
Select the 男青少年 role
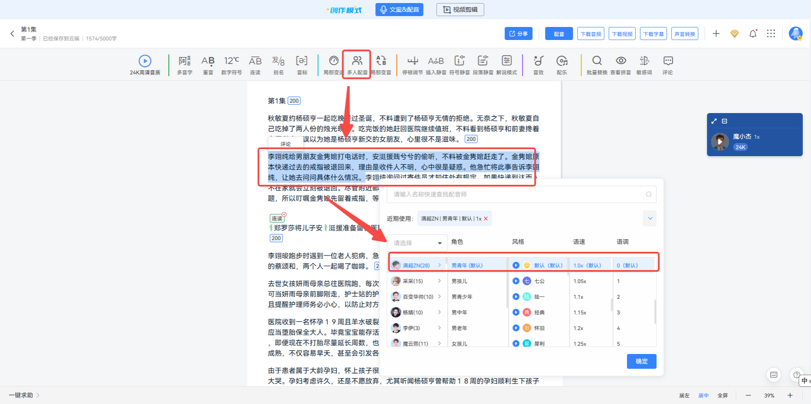tap(462, 297)
